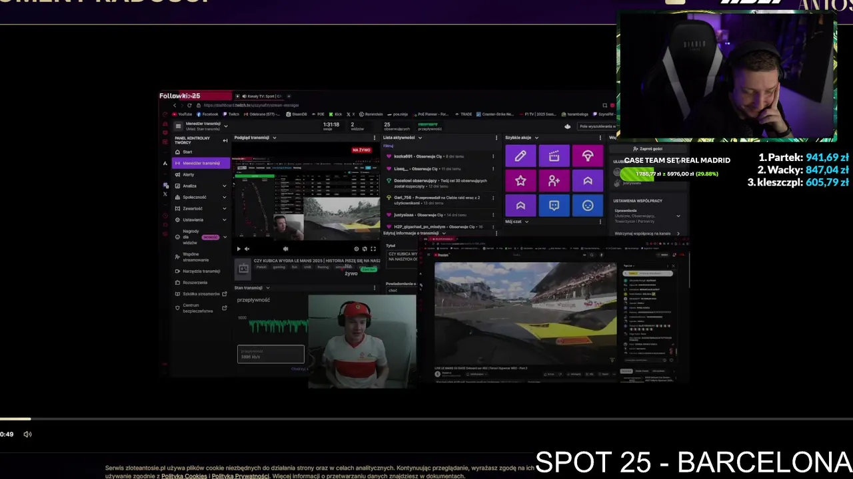The image size is (853, 479).
Task: Open the Podgląd transmisji panel three-dot menu
Action: (x=376, y=138)
